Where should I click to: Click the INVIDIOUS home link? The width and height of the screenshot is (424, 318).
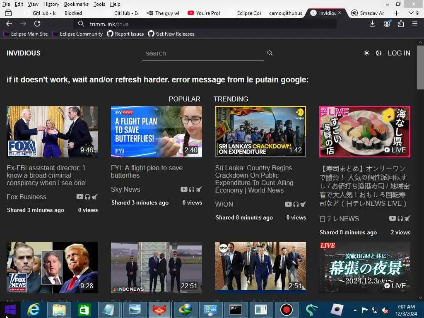click(x=24, y=53)
